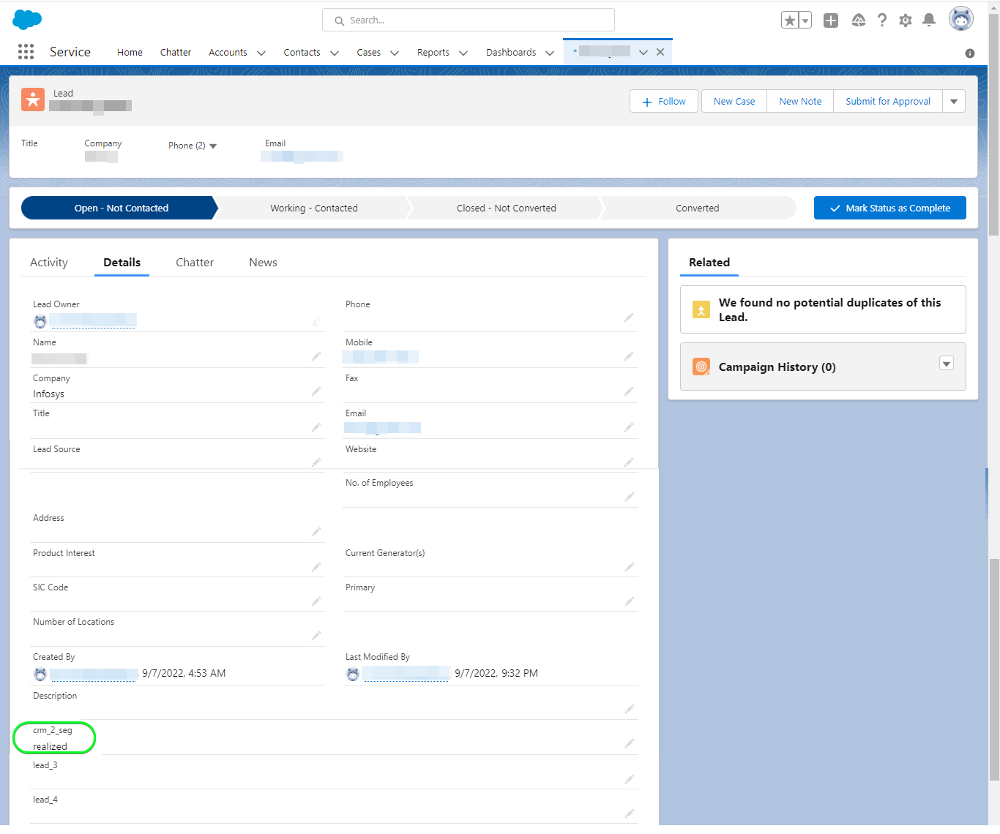Image resolution: width=1000 pixels, height=834 pixels.
Task: Open the user avatar profile menu
Action: point(960,19)
